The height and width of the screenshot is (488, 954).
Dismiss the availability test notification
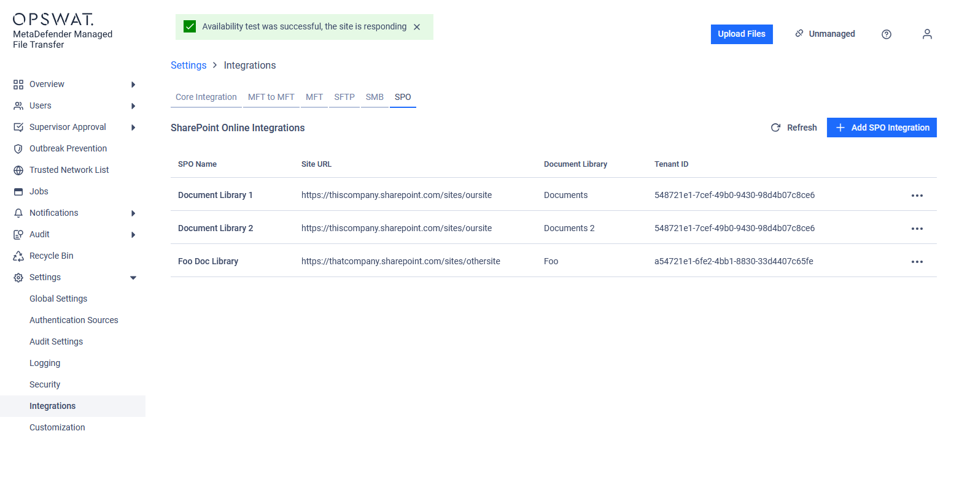pos(417,27)
